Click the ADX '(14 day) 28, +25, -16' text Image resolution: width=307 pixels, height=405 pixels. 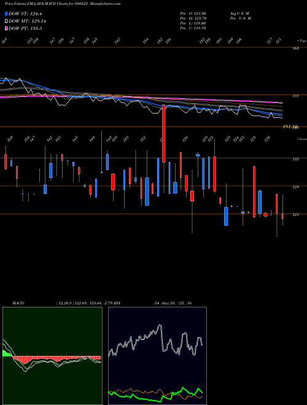pyautogui.click(x=173, y=303)
